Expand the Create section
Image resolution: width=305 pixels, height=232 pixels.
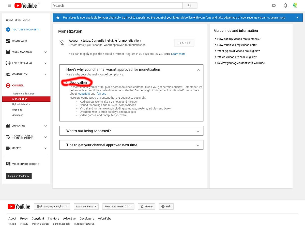coord(45,148)
